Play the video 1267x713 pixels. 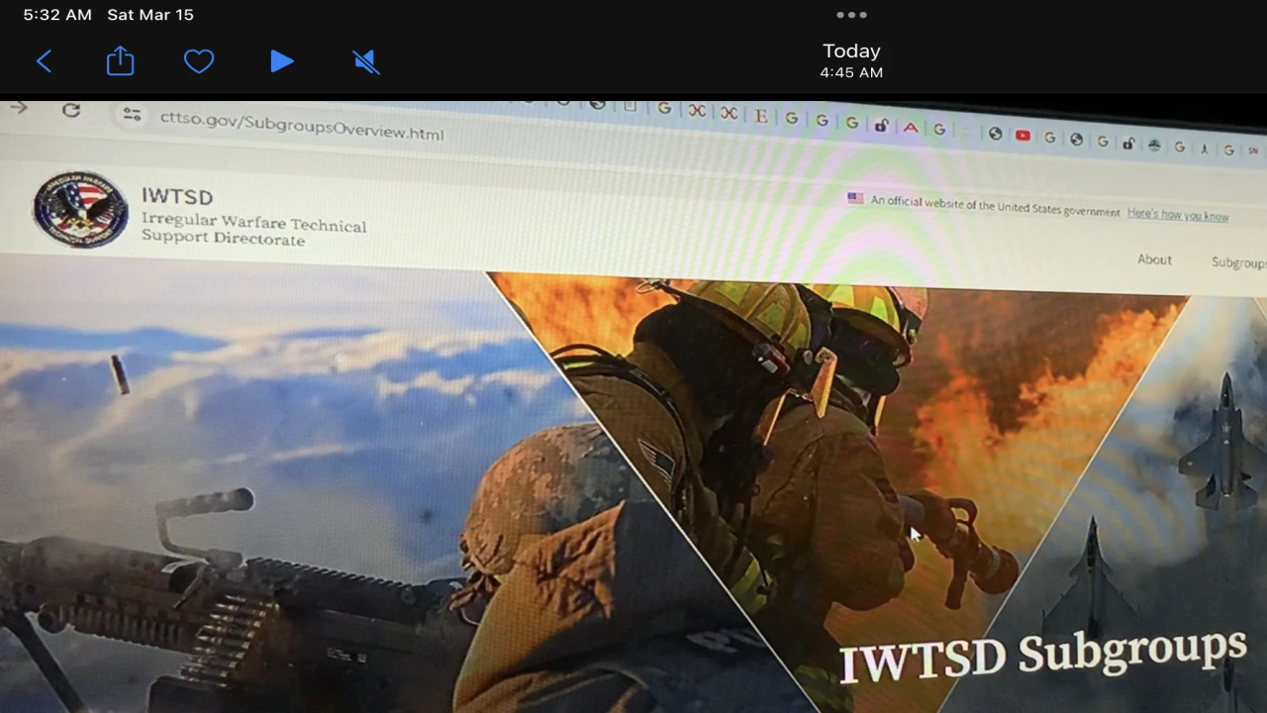[x=282, y=61]
